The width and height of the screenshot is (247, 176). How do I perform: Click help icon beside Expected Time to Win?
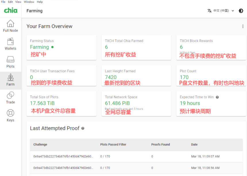(x=217, y=97)
